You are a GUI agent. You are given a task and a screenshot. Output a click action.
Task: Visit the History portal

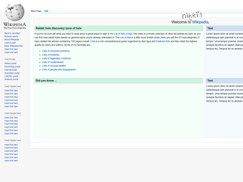tap(10, 63)
